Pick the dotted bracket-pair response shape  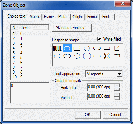coord(97,56)
